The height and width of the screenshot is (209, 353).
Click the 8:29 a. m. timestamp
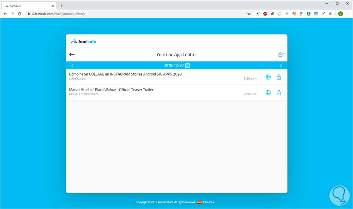click(250, 94)
